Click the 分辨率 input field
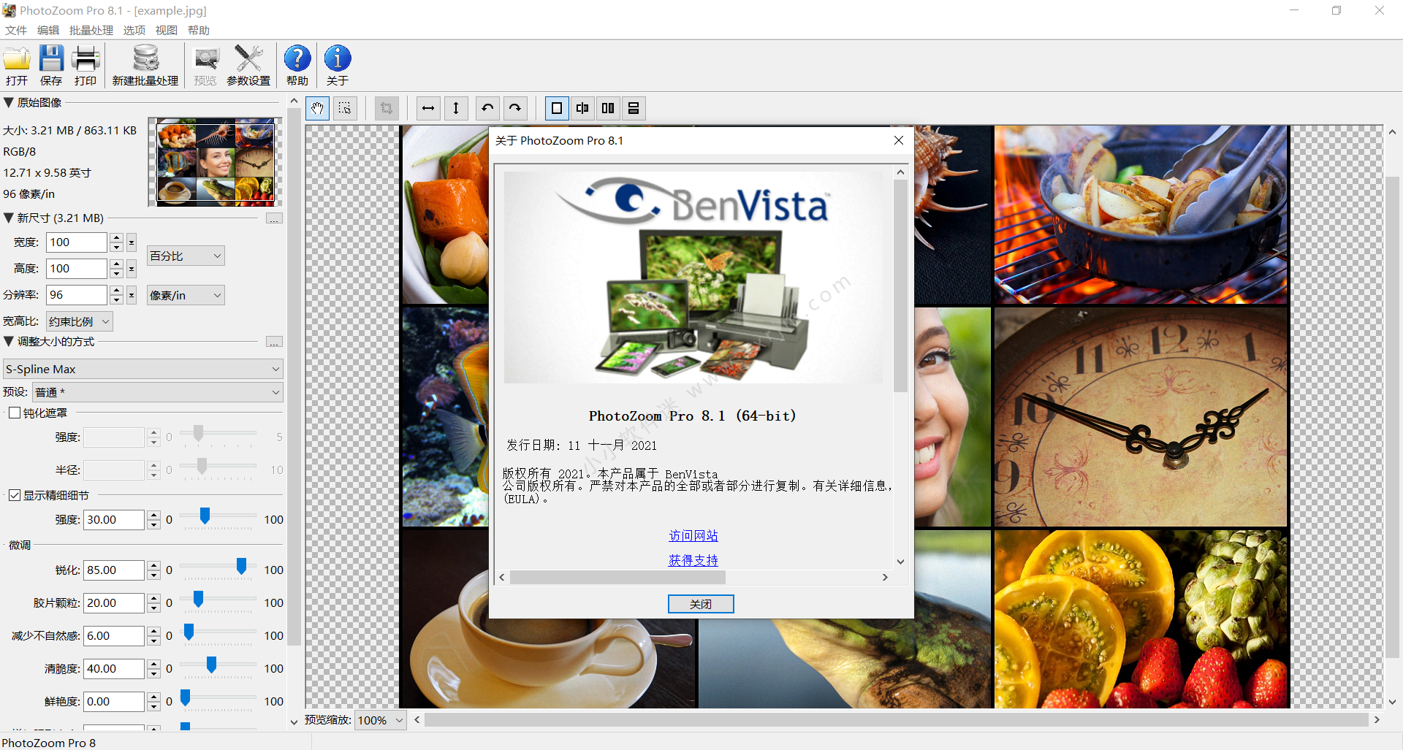The height and width of the screenshot is (750, 1403). [77, 295]
